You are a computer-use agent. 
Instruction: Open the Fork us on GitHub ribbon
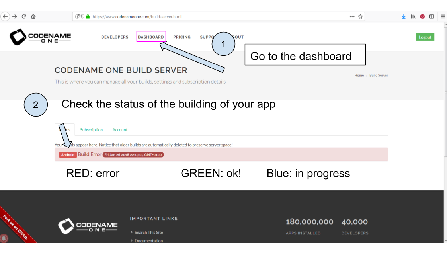coord(16,227)
